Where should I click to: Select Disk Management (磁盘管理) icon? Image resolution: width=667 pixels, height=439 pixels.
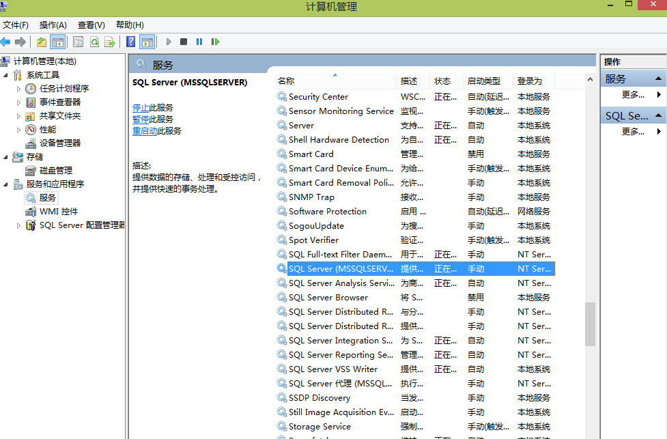point(30,171)
